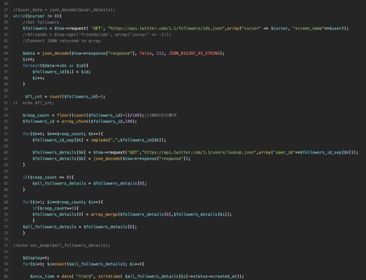Click line number 68 in the gutter

coord(6,202)
